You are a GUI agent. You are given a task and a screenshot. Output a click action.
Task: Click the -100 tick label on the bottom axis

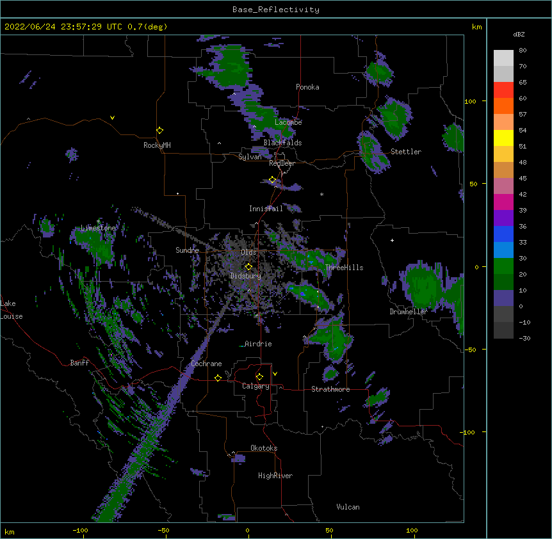(80, 530)
